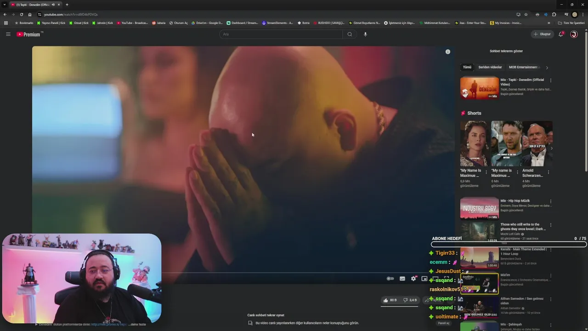Click the Panell aç button

(444, 323)
